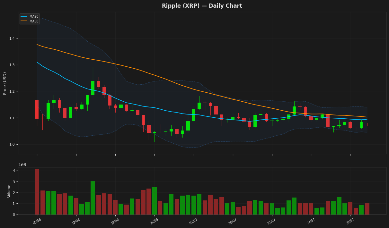
Task: Click the tall green candlestick at 03/07
Action: (194, 115)
